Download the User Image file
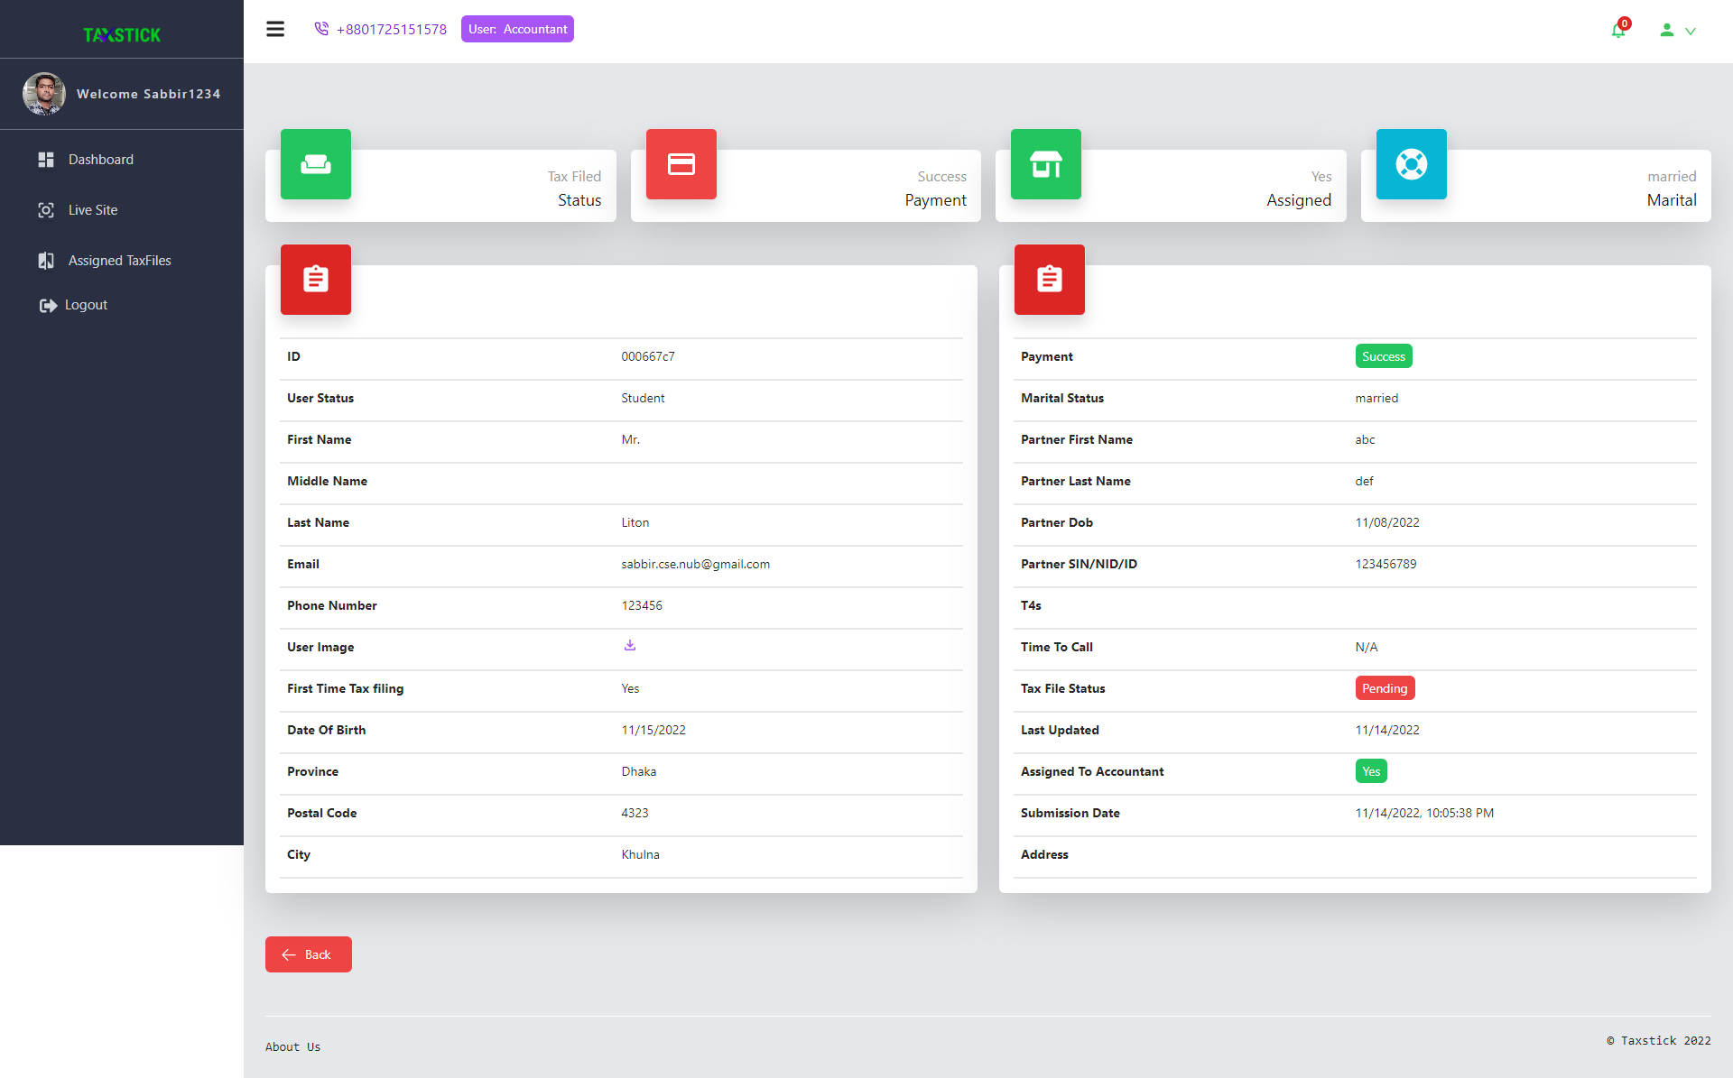This screenshot has width=1733, height=1078. pyautogui.click(x=630, y=646)
